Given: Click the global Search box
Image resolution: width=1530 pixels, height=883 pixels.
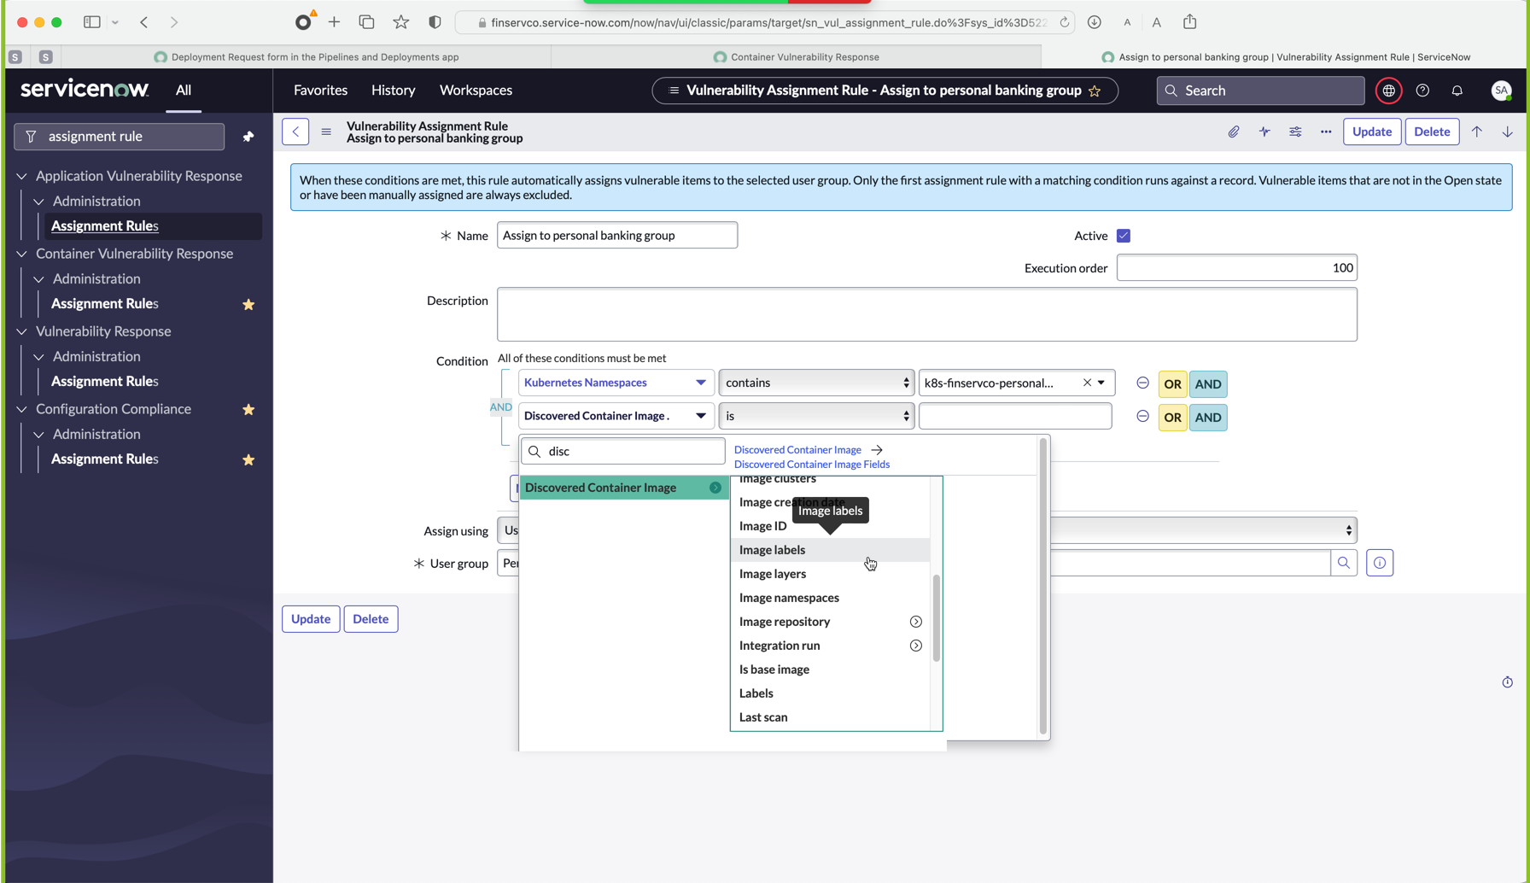Looking at the screenshot, I should 1260,91.
